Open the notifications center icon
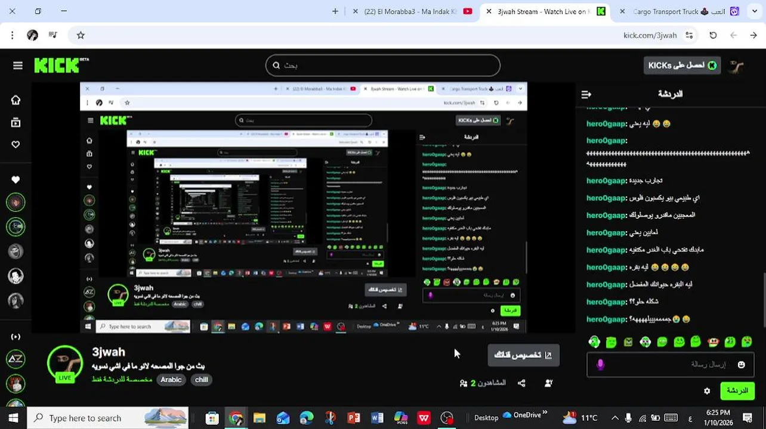Viewport: 766px width, 429px height. click(x=748, y=418)
